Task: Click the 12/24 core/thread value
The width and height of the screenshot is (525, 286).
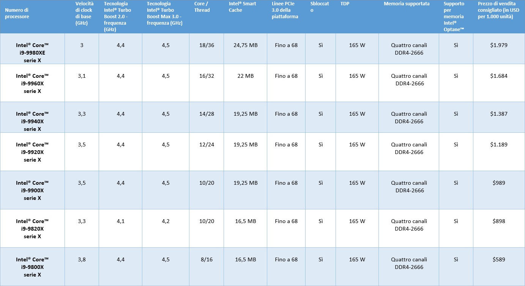Action: pyautogui.click(x=207, y=145)
